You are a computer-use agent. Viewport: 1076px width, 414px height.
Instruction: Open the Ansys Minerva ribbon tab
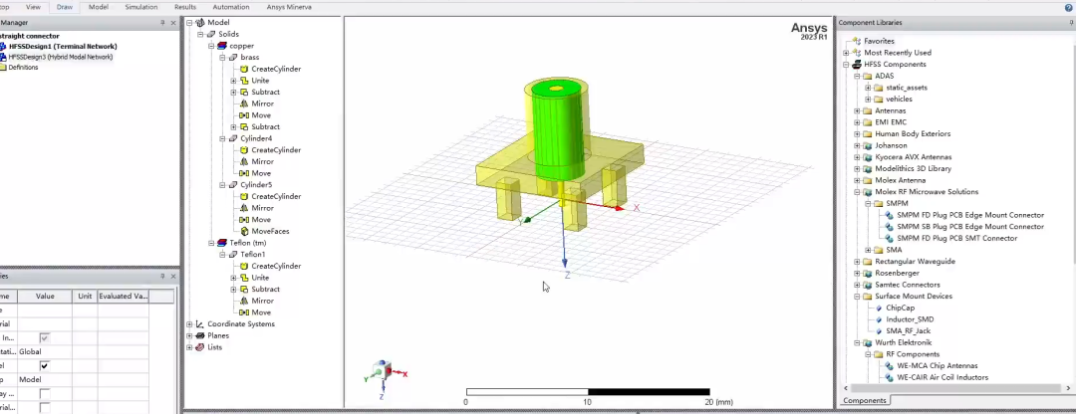pyautogui.click(x=289, y=7)
